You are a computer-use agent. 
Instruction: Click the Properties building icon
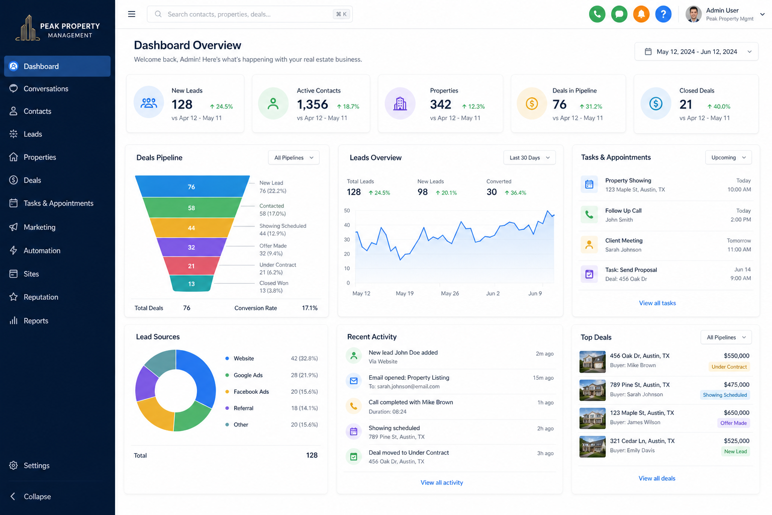(x=400, y=104)
